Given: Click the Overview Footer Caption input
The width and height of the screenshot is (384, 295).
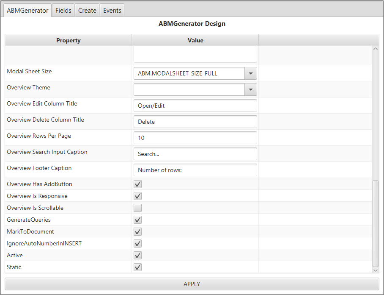Looking at the screenshot, I should tap(195, 170).
